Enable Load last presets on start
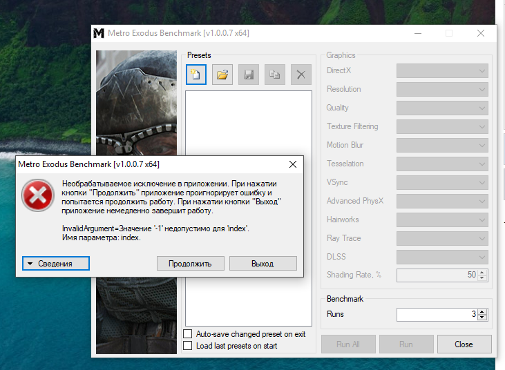This screenshot has width=505, height=370. [x=187, y=346]
